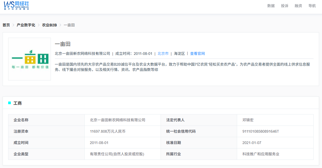Open 产业数字化 breadcrumb link
This screenshot has width=322, height=168.
[x=26, y=25]
